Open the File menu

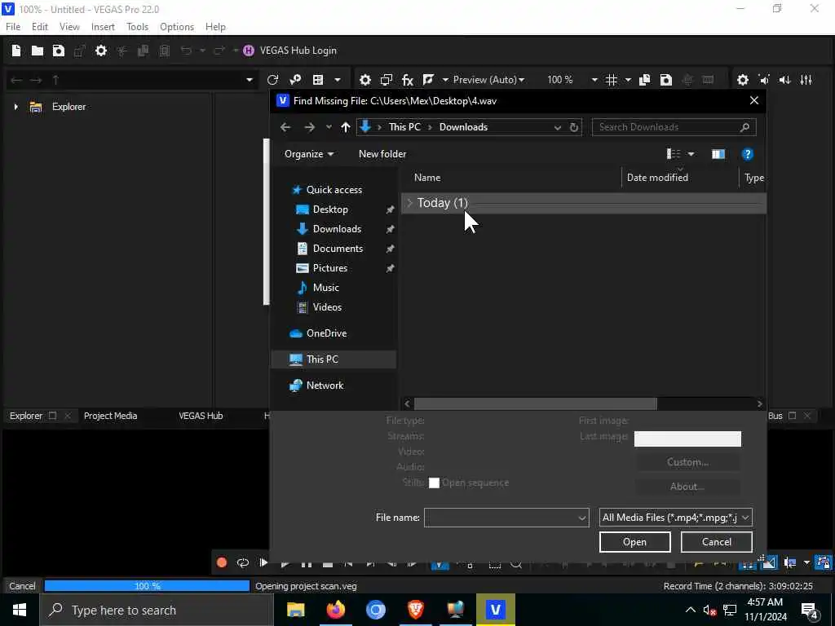pyautogui.click(x=13, y=27)
